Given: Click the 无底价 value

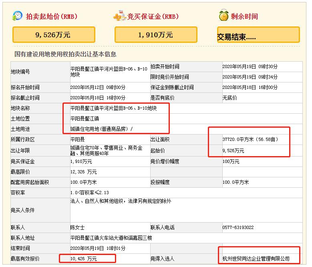Looking at the screenshot, I should (x=229, y=98).
